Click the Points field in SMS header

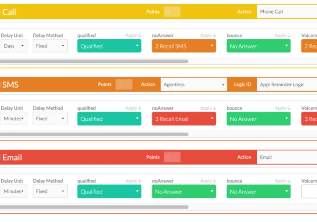tap(124, 85)
